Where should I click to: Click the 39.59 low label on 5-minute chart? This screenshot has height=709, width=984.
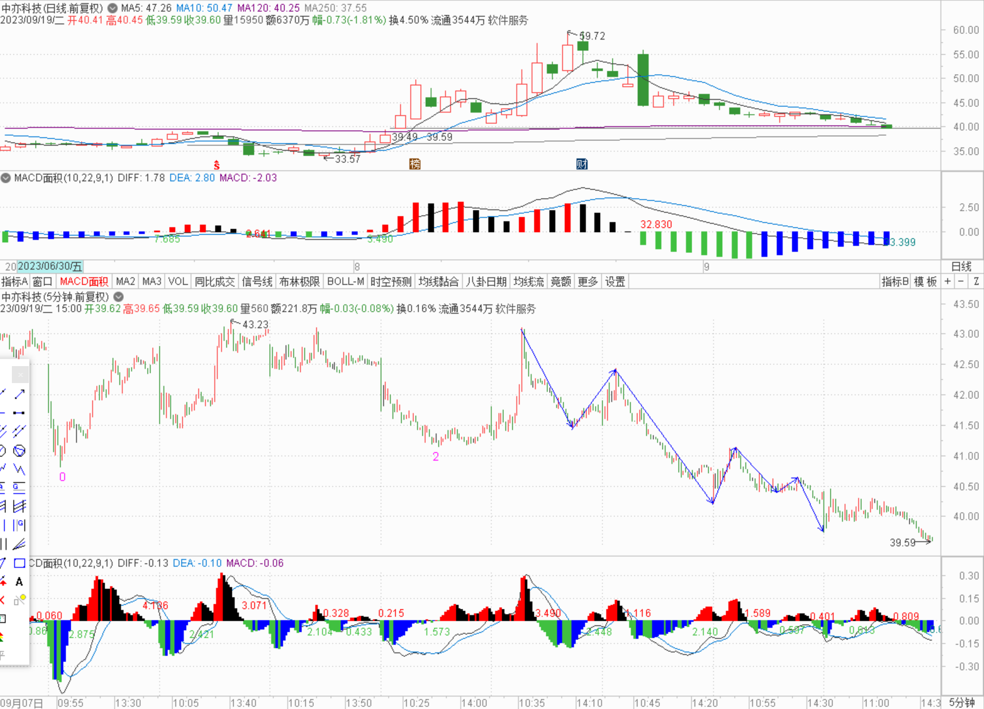coord(903,543)
